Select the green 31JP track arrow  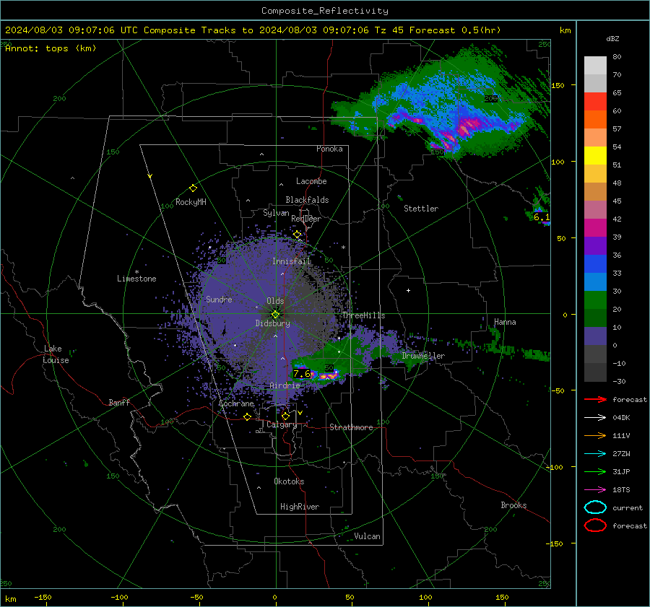point(595,471)
